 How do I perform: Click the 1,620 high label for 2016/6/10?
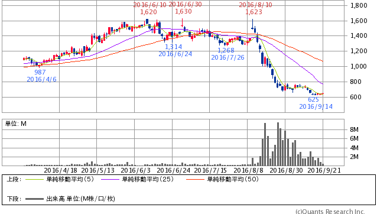click(148, 12)
